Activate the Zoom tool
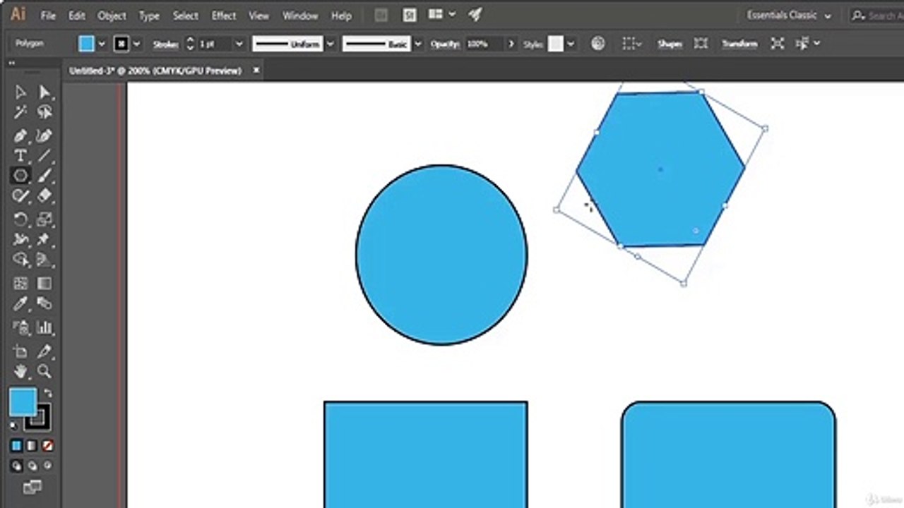The width and height of the screenshot is (904, 508). coord(44,371)
